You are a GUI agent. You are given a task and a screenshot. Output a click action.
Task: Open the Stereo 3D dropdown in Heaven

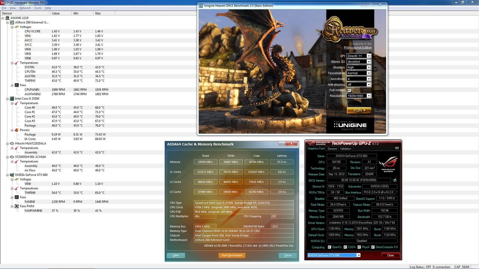tap(359, 62)
